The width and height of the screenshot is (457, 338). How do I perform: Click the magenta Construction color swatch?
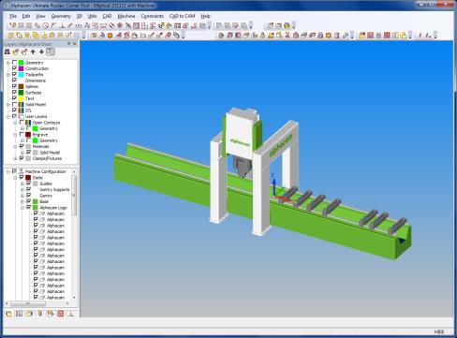point(22,68)
